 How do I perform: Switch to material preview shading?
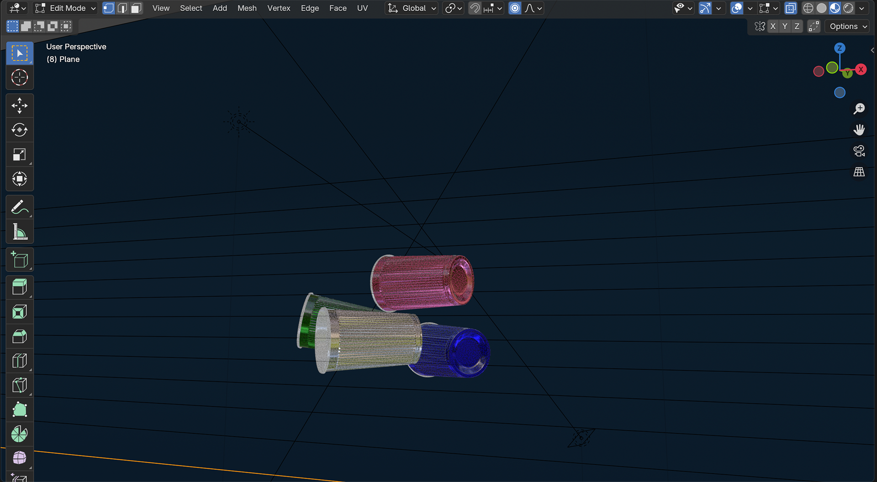coord(835,8)
